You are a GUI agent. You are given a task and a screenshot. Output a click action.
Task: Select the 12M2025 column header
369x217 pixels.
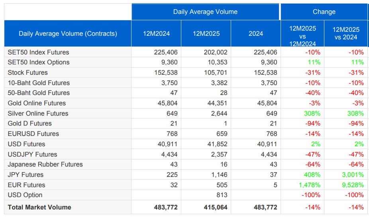pos(206,33)
